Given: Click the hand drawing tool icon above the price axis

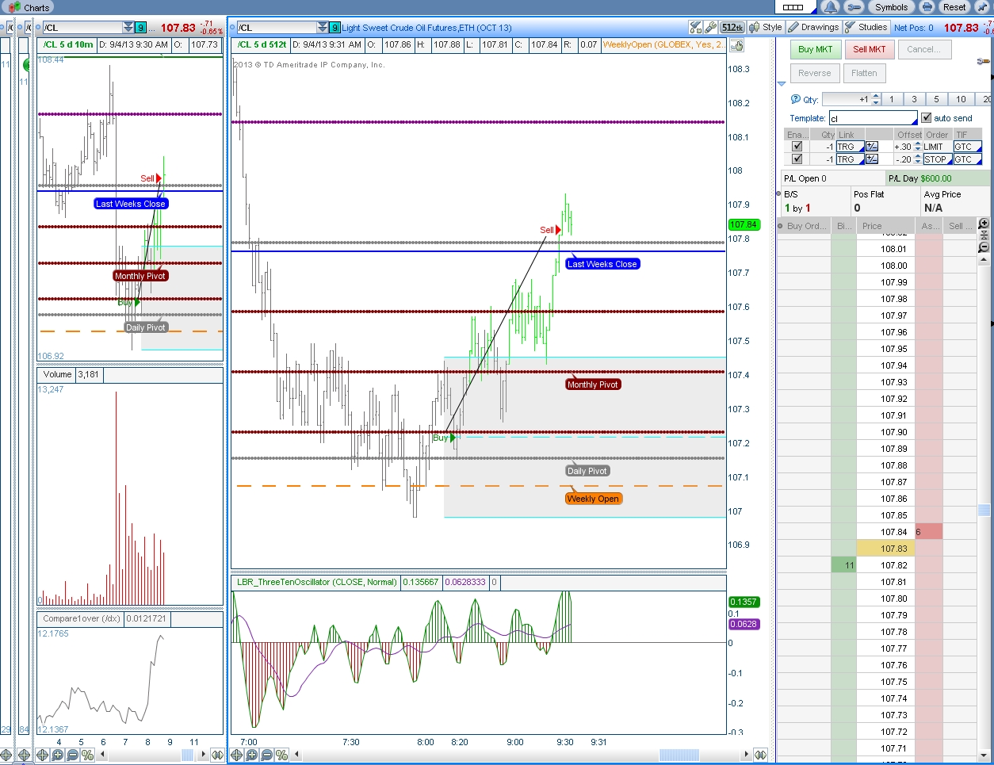Looking at the screenshot, I should 737,45.
